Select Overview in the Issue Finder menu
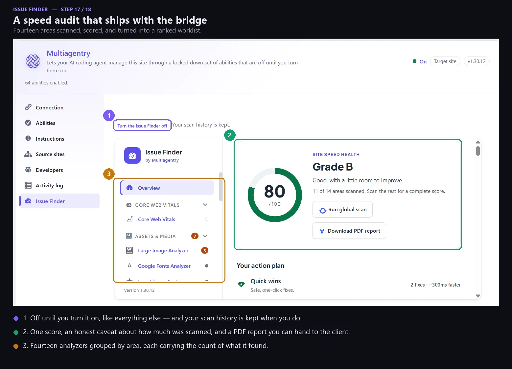 pyautogui.click(x=167, y=188)
